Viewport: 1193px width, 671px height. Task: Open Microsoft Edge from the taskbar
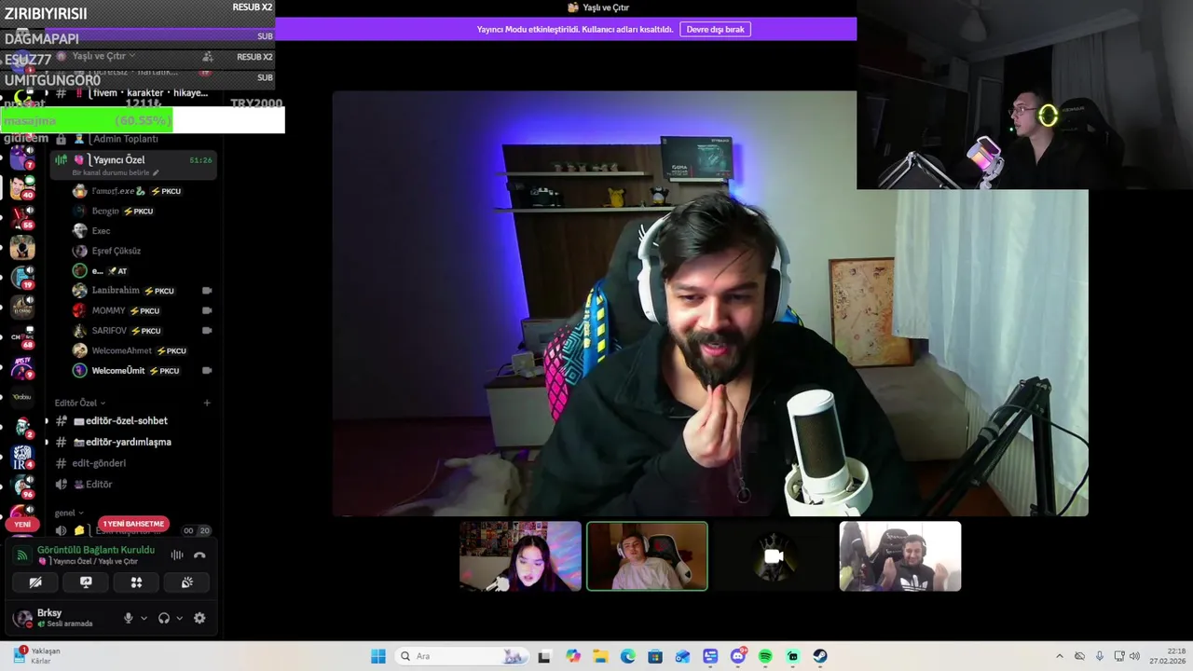click(x=628, y=656)
